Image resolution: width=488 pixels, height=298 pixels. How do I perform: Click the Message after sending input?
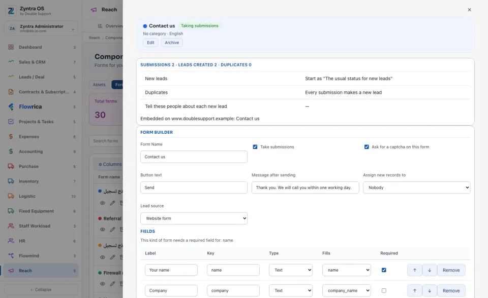pos(306,188)
